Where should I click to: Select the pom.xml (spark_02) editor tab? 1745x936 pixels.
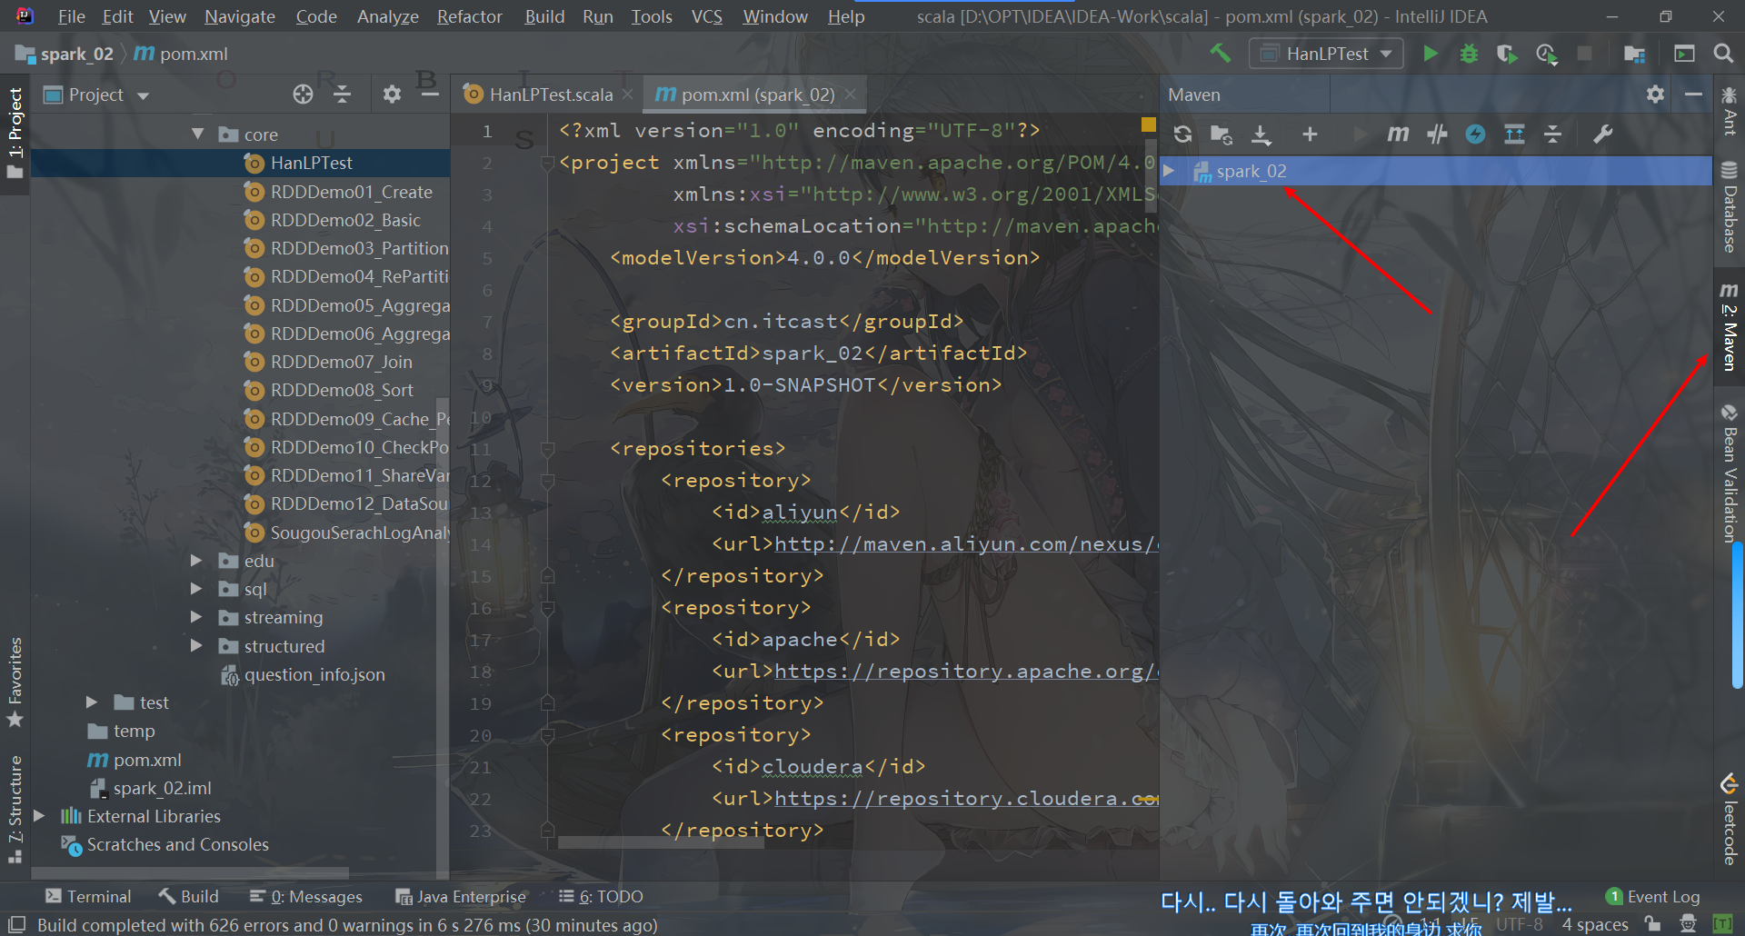(x=756, y=95)
